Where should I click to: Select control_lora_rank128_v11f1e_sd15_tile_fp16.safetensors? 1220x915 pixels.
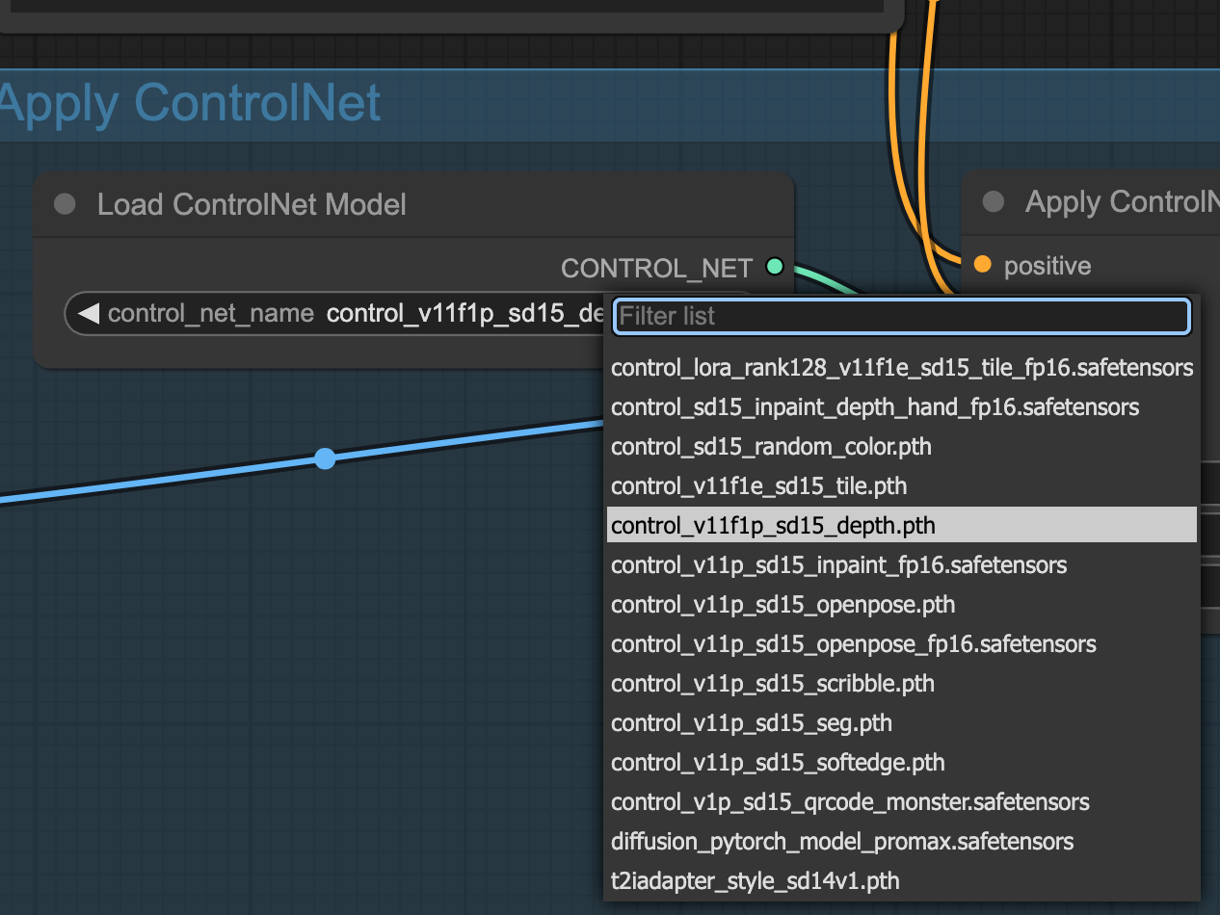pos(901,368)
